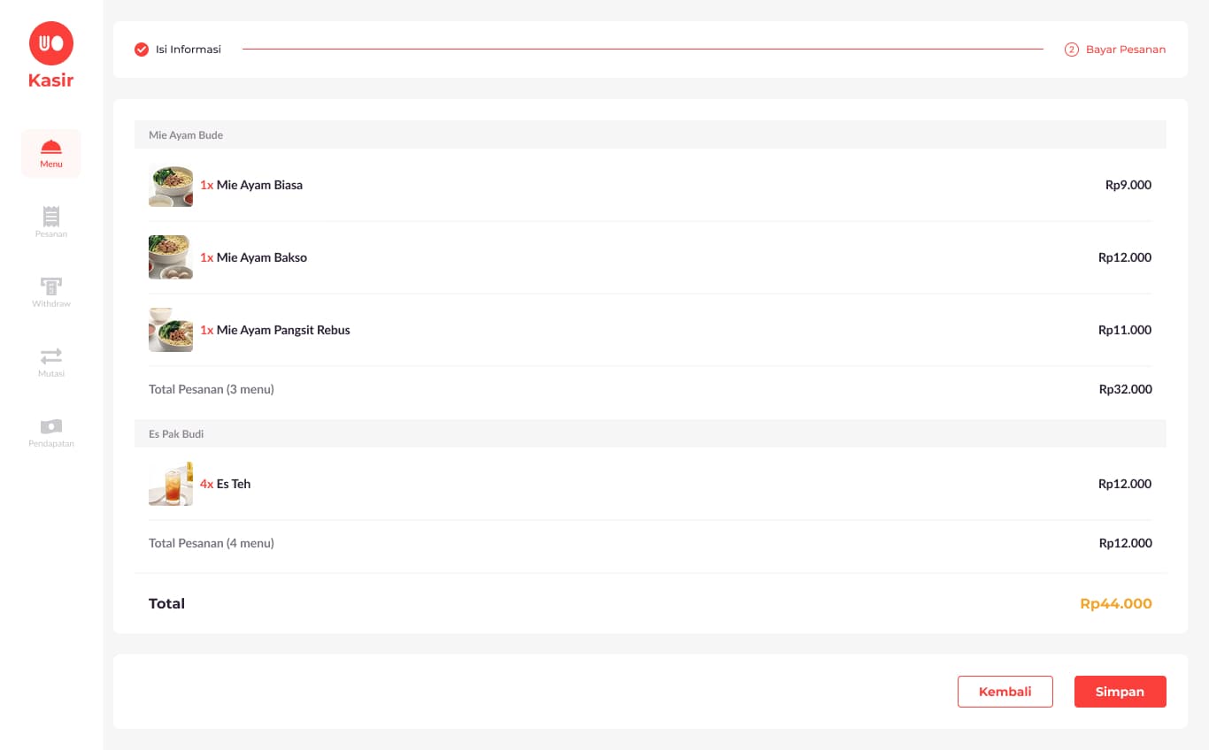Click the step 2 circle icon
Image resolution: width=1209 pixels, height=750 pixels.
click(x=1072, y=50)
